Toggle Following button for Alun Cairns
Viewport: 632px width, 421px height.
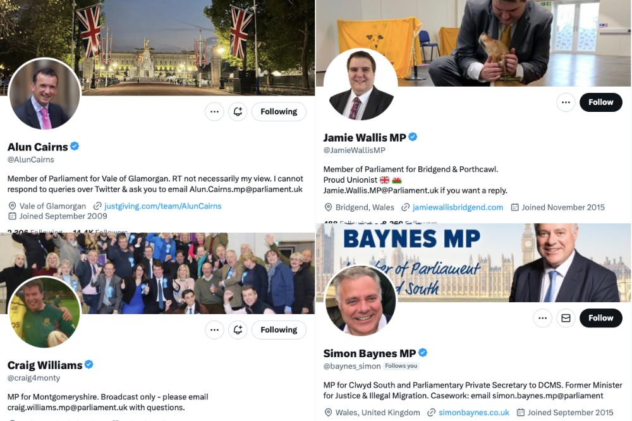coord(279,112)
